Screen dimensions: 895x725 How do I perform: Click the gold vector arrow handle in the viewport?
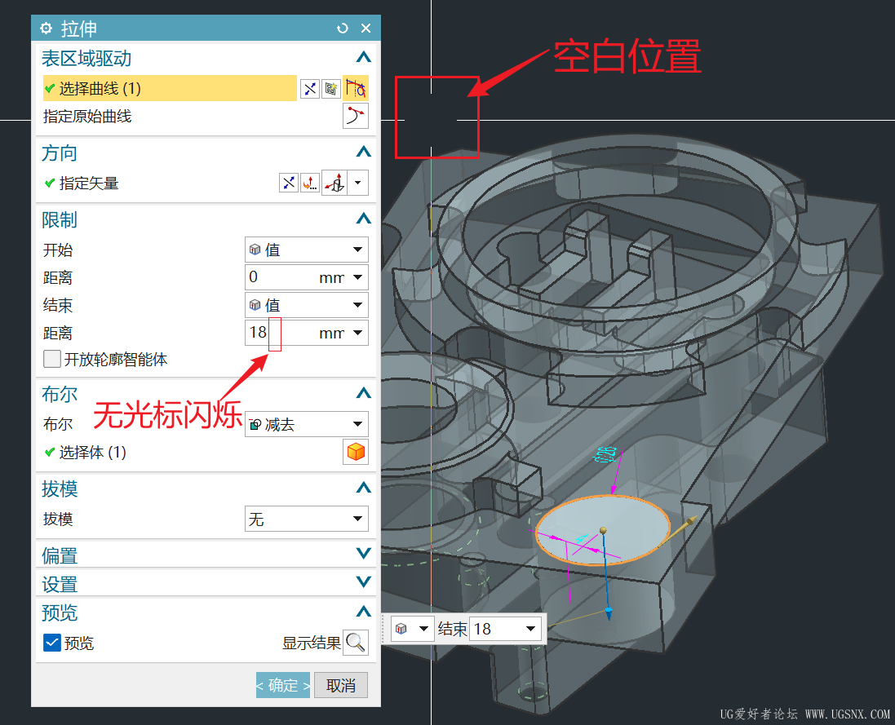[689, 521]
